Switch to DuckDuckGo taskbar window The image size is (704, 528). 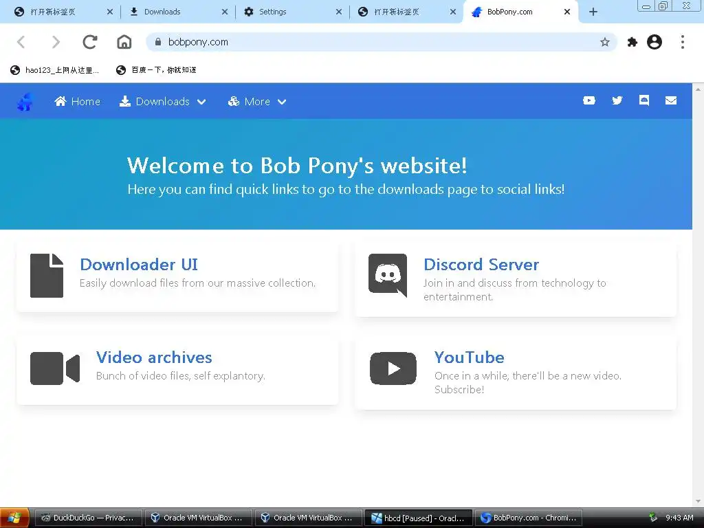click(87, 518)
